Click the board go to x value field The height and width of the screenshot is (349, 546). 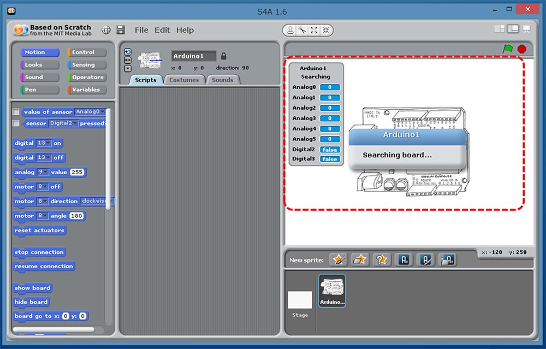(66, 316)
